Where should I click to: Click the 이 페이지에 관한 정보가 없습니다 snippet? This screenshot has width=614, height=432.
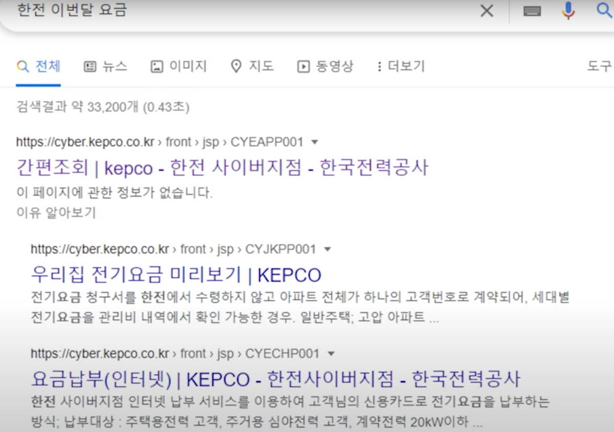[x=114, y=192]
